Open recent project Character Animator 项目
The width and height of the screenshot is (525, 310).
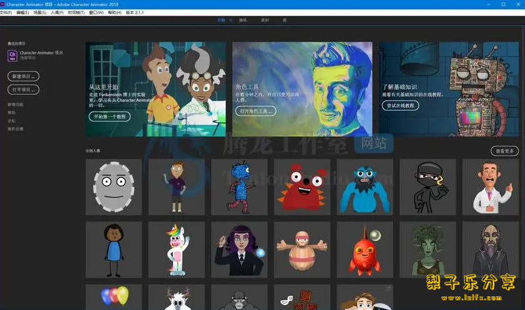point(41,53)
